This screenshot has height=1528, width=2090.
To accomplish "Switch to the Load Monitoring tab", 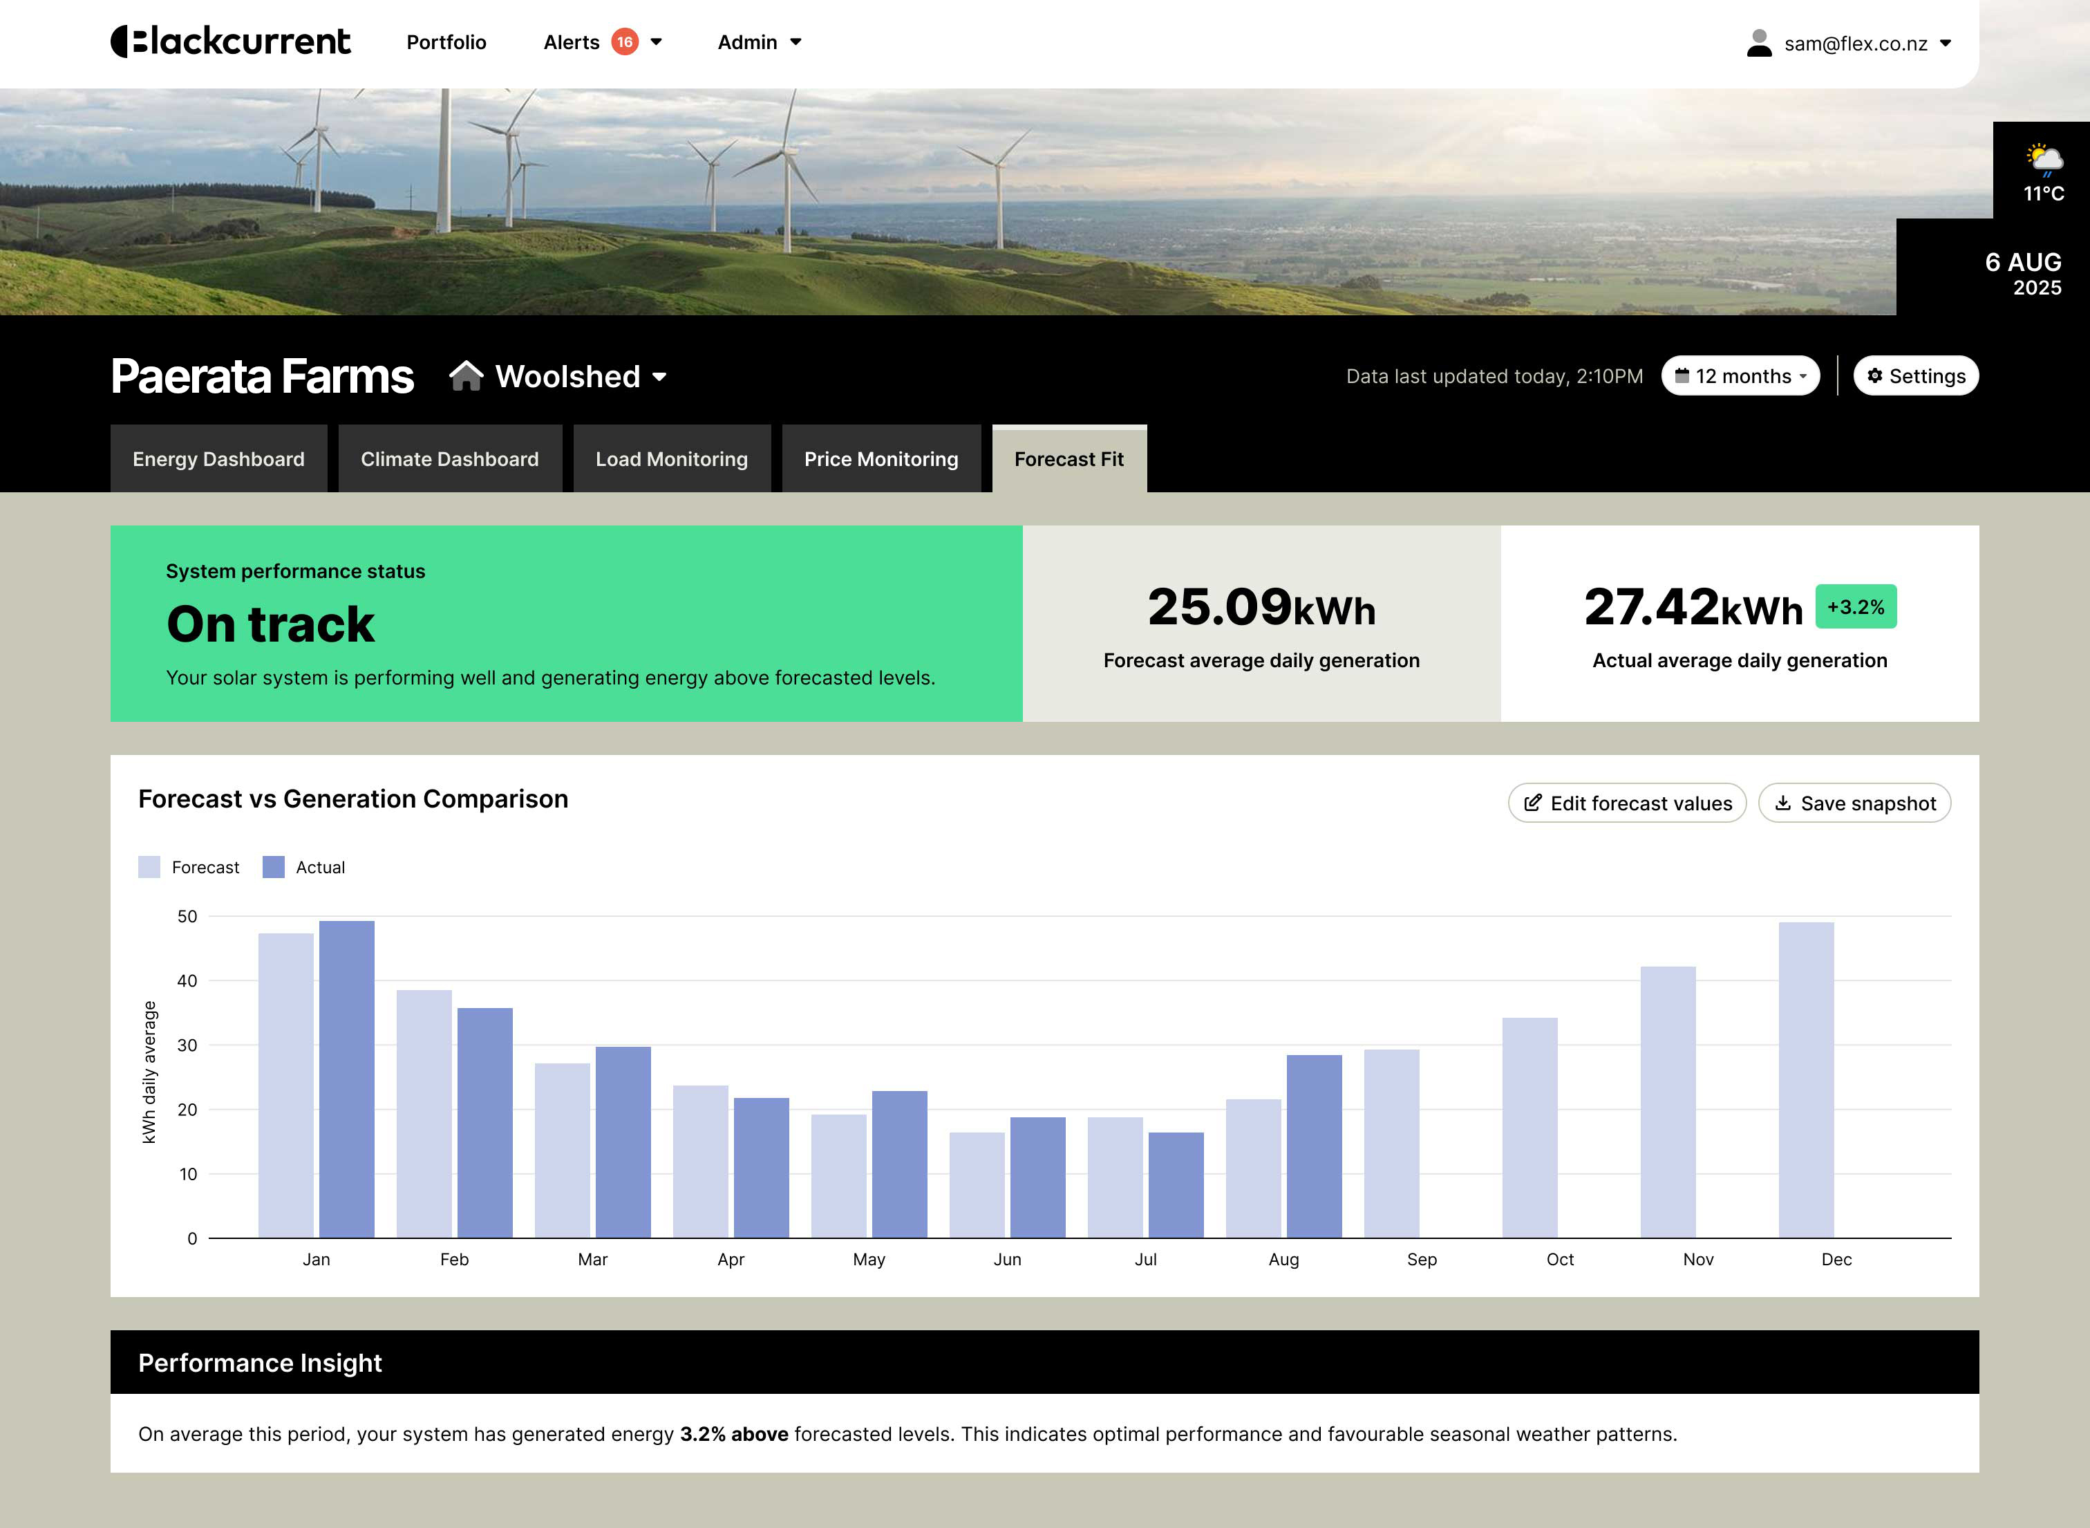I will 671,459.
